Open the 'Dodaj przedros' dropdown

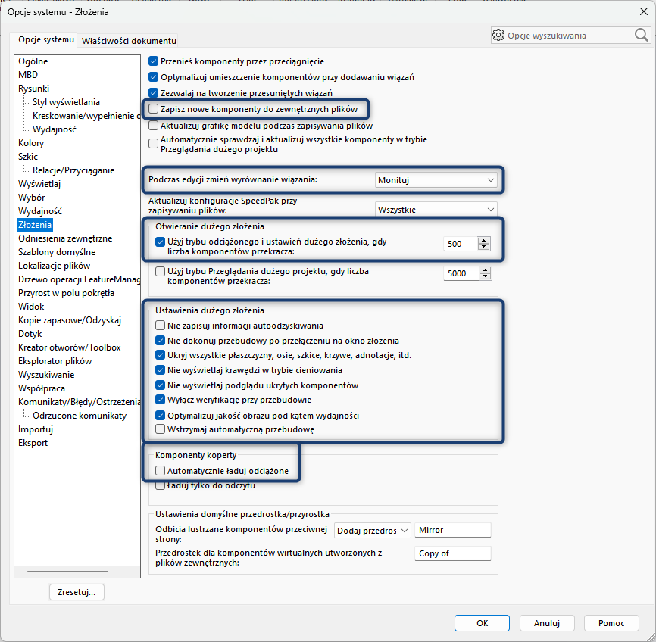[372, 531]
